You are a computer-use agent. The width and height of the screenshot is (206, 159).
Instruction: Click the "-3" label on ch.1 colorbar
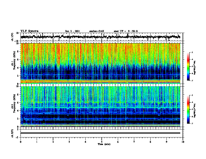tap(192, 52)
